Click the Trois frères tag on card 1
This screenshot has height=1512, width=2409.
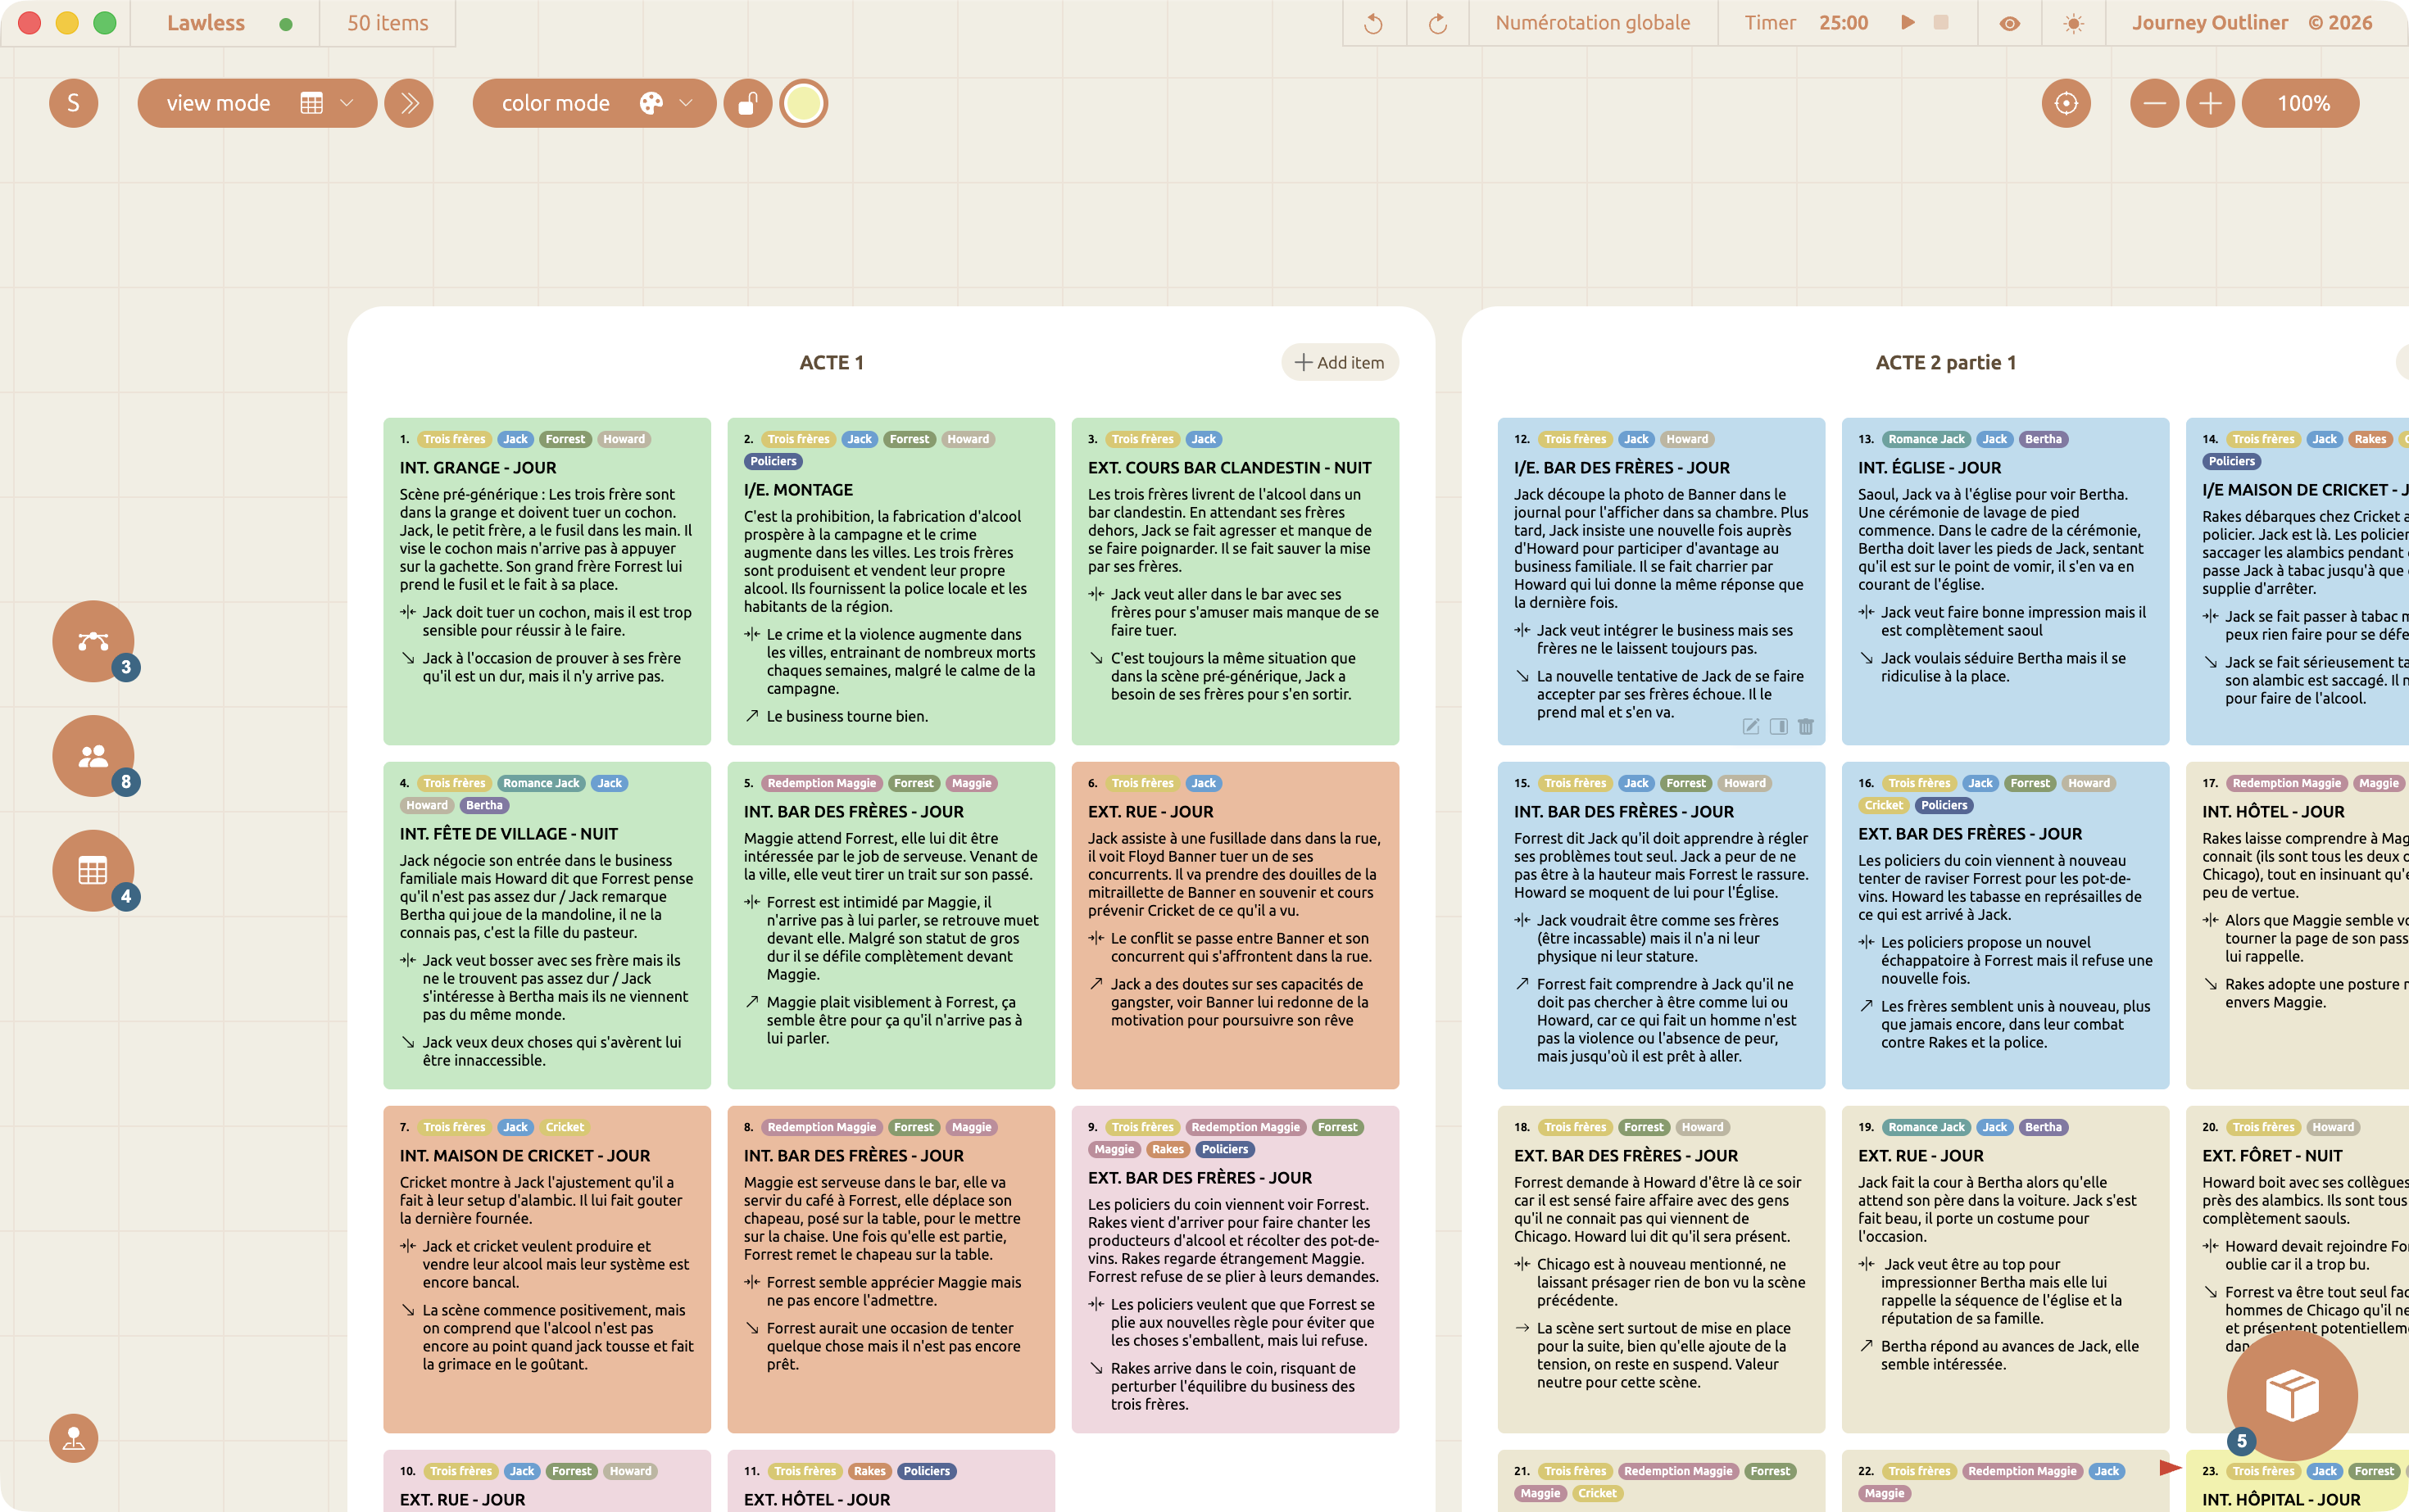pyautogui.click(x=454, y=439)
